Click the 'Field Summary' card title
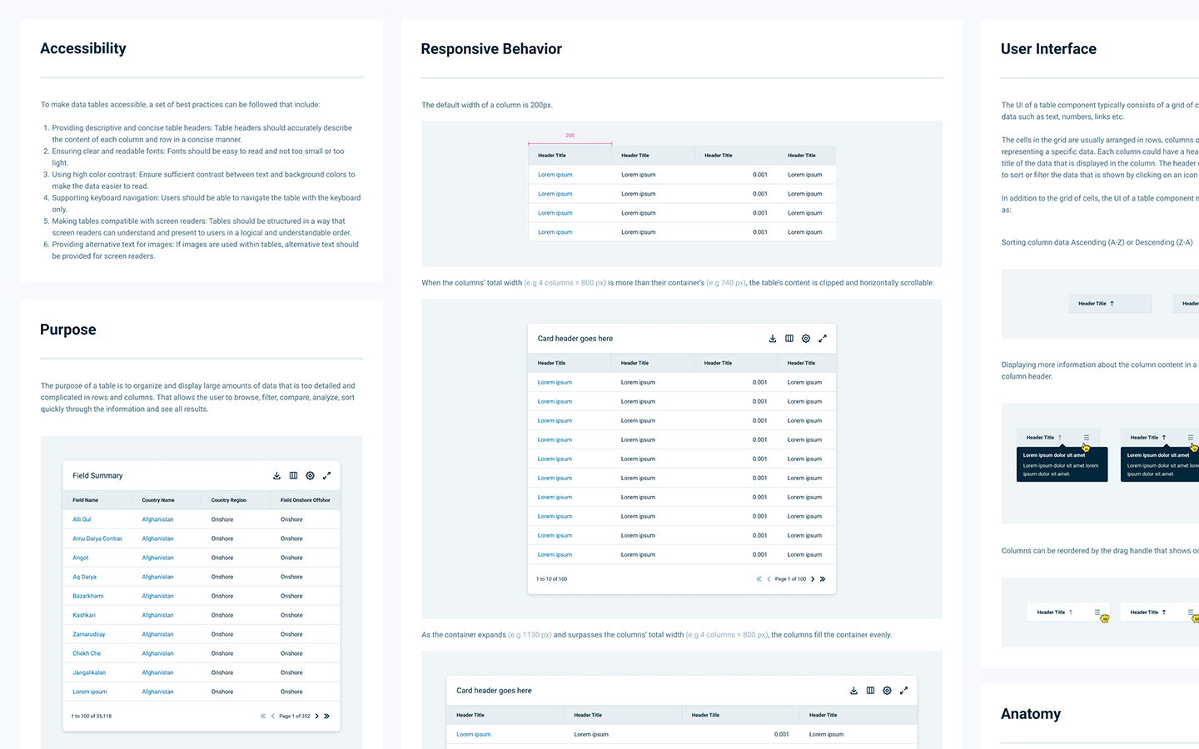1199x749 pixels. pyautogui.click(x=97, y=476)
